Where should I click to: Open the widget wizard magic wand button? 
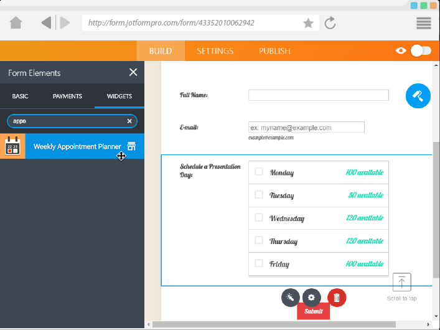click(291, 298)
